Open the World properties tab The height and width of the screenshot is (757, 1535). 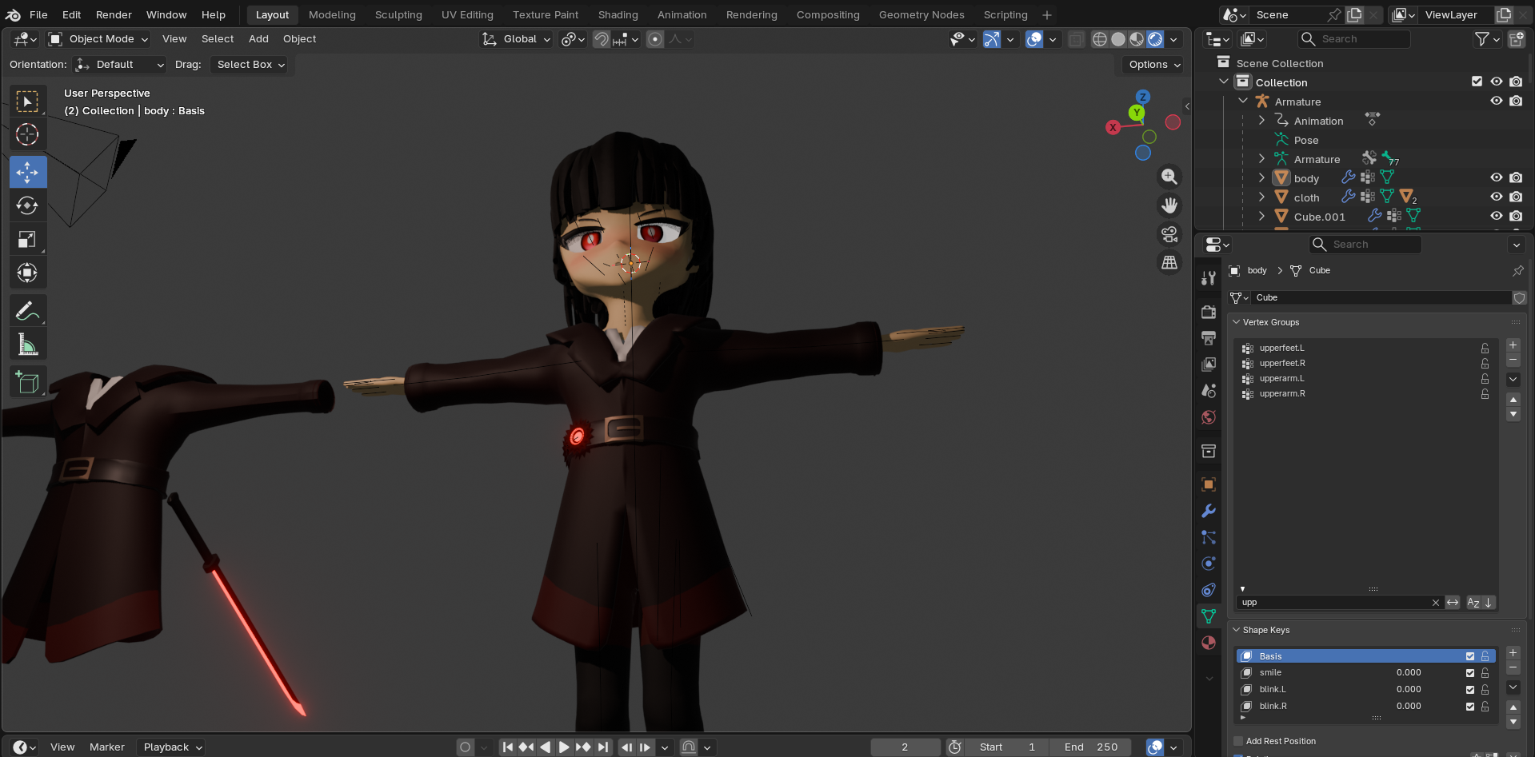(x=1209, y=417)
